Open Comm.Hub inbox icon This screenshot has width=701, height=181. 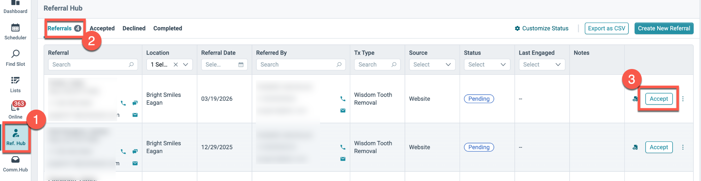(15, 159)
